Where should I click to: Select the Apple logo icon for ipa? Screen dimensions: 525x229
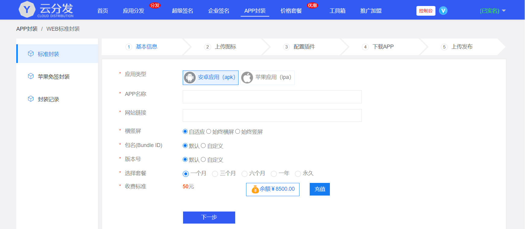[x=247, y=78]
